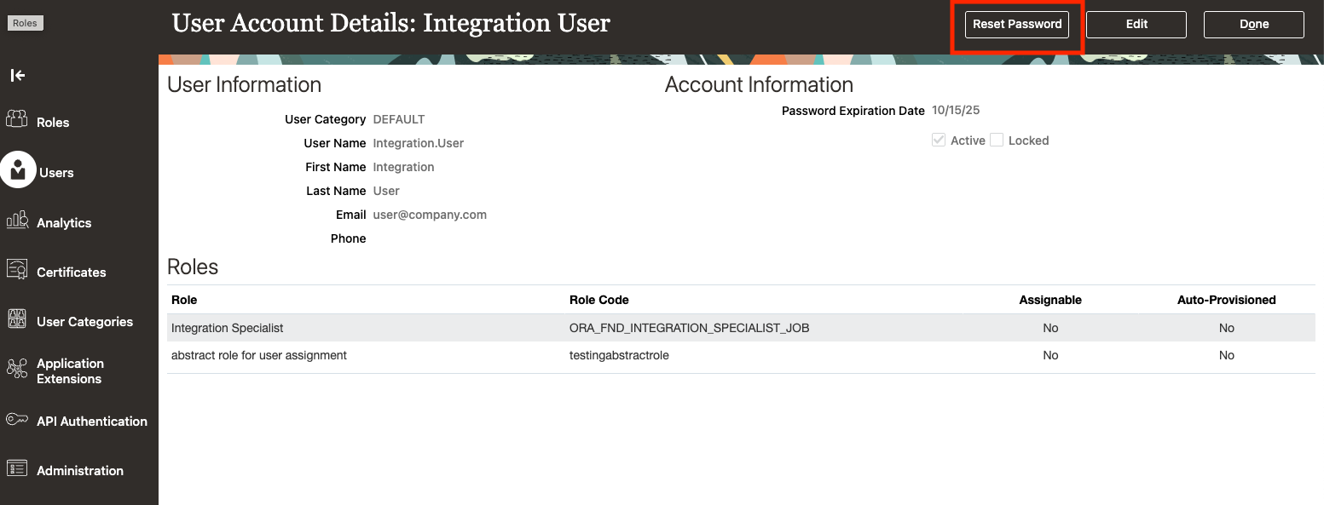Click the API Authentication key icon
The height and width of the screenshot is (505, 1324).
(x=17, y=419)
